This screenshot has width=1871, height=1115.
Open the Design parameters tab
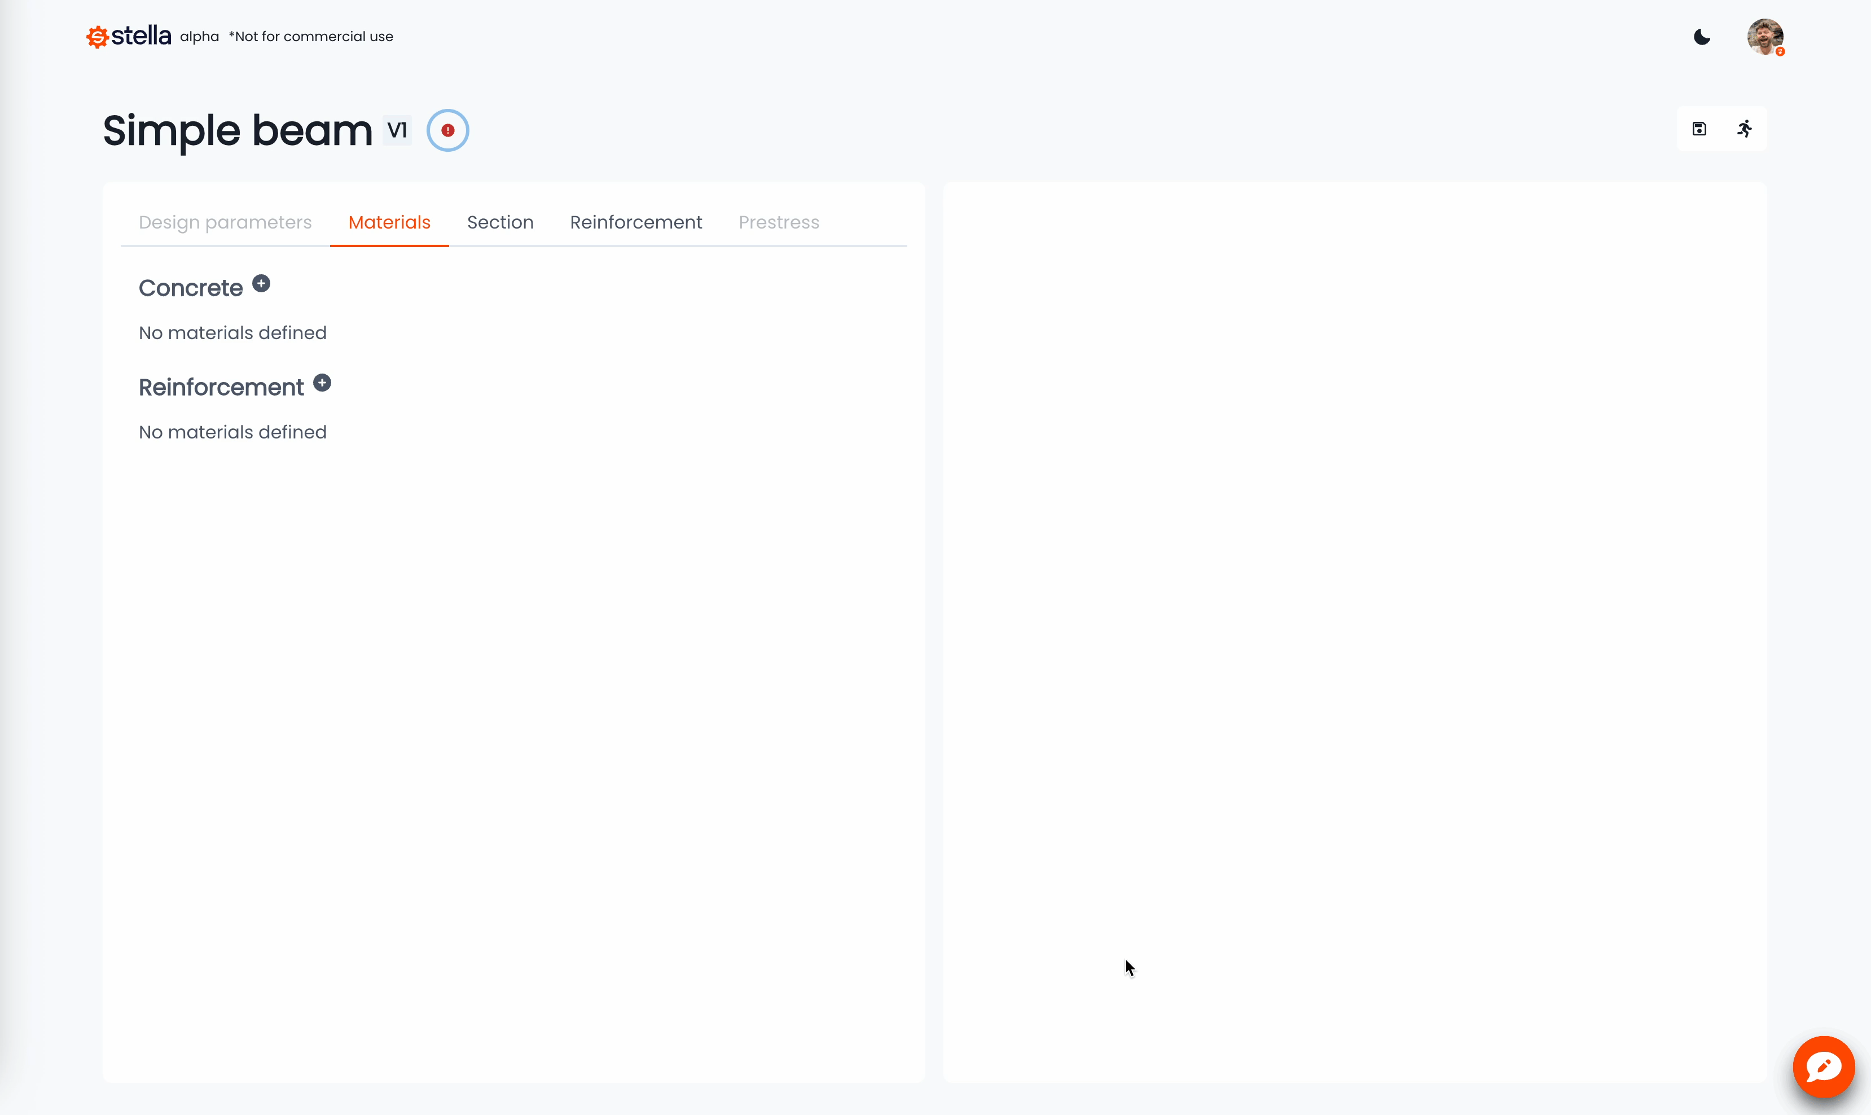(x=225, y=222)
